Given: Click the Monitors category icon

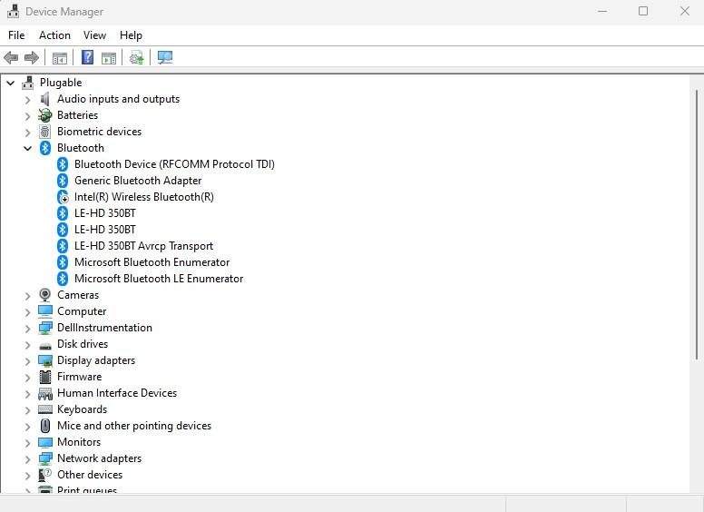Looking at the screenshot, I should 44,442.
